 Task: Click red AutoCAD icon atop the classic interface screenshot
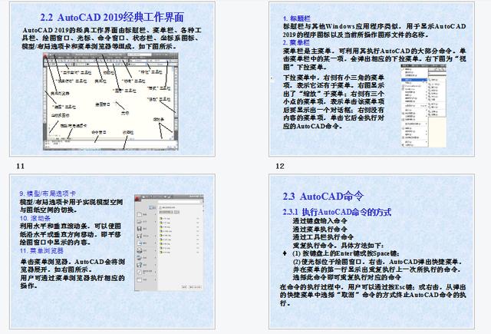[x=46, y=56]
